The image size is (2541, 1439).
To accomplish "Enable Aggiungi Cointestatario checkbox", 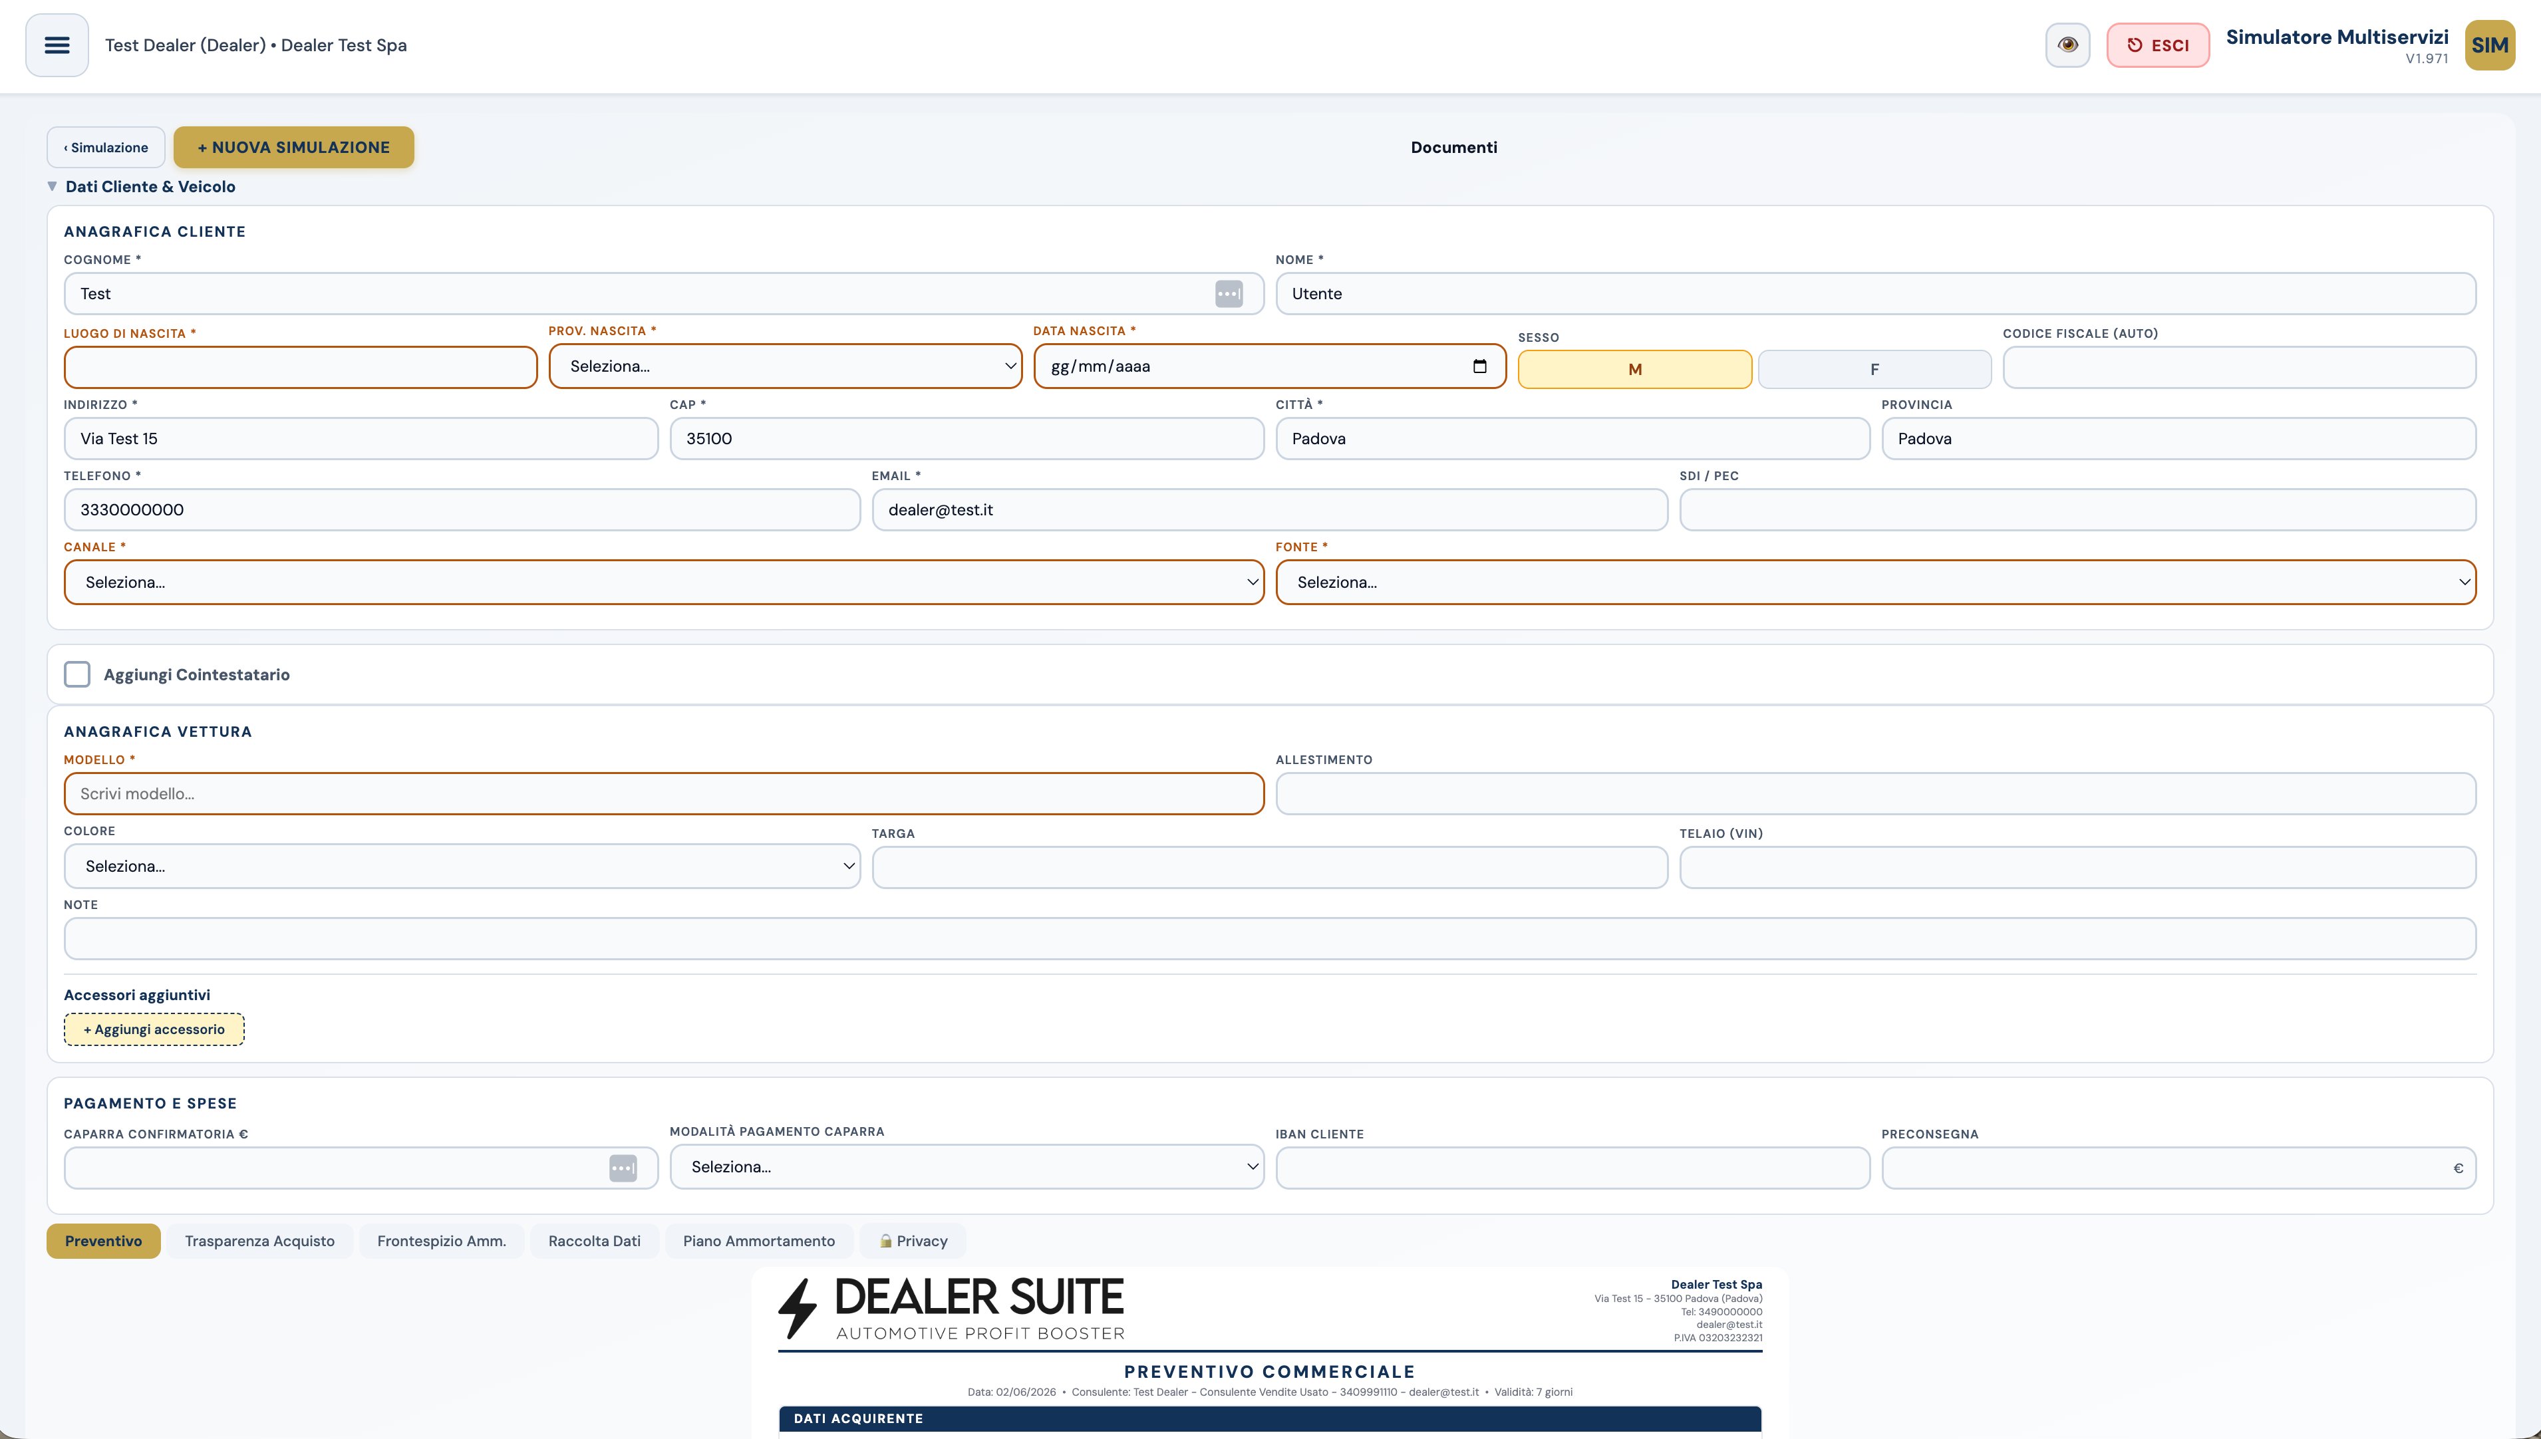I will point(77,674).
